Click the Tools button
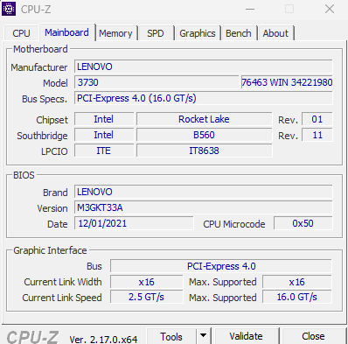This screenshot has height=344, width=348. [171, 336]
